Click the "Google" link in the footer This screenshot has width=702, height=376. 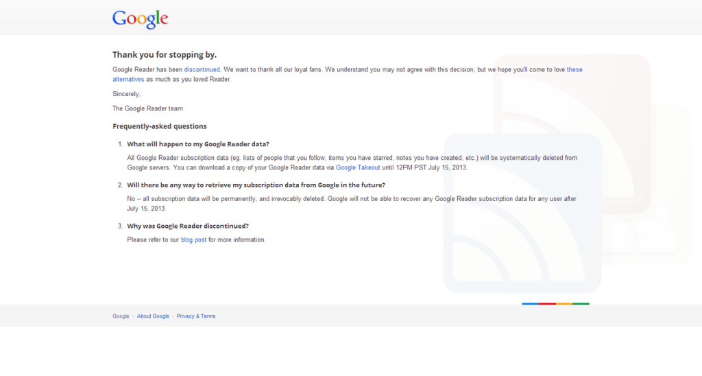121,316
